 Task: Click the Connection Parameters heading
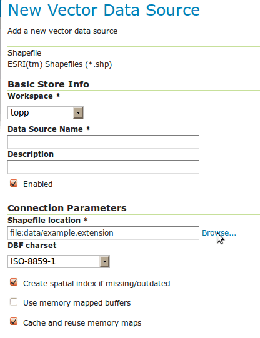pos(67,208)
